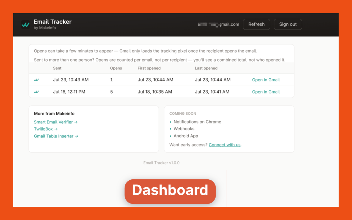Click the Notifications on Chrome item
Image resolution: width=352 pixels, height=220 pixels.
(x=197, y=122)
